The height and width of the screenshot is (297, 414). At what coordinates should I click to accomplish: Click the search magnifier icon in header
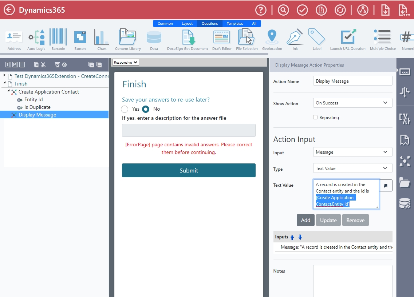click(x=283, y=10)
